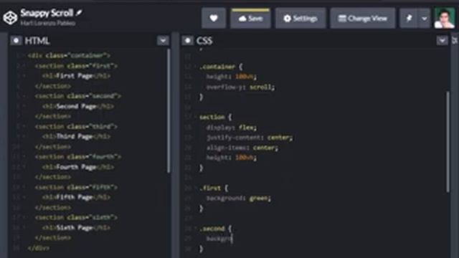Image resolution: width=459 pixels, height=258 pixels.
Task: Open pen Settings
Action: [301, 19]
